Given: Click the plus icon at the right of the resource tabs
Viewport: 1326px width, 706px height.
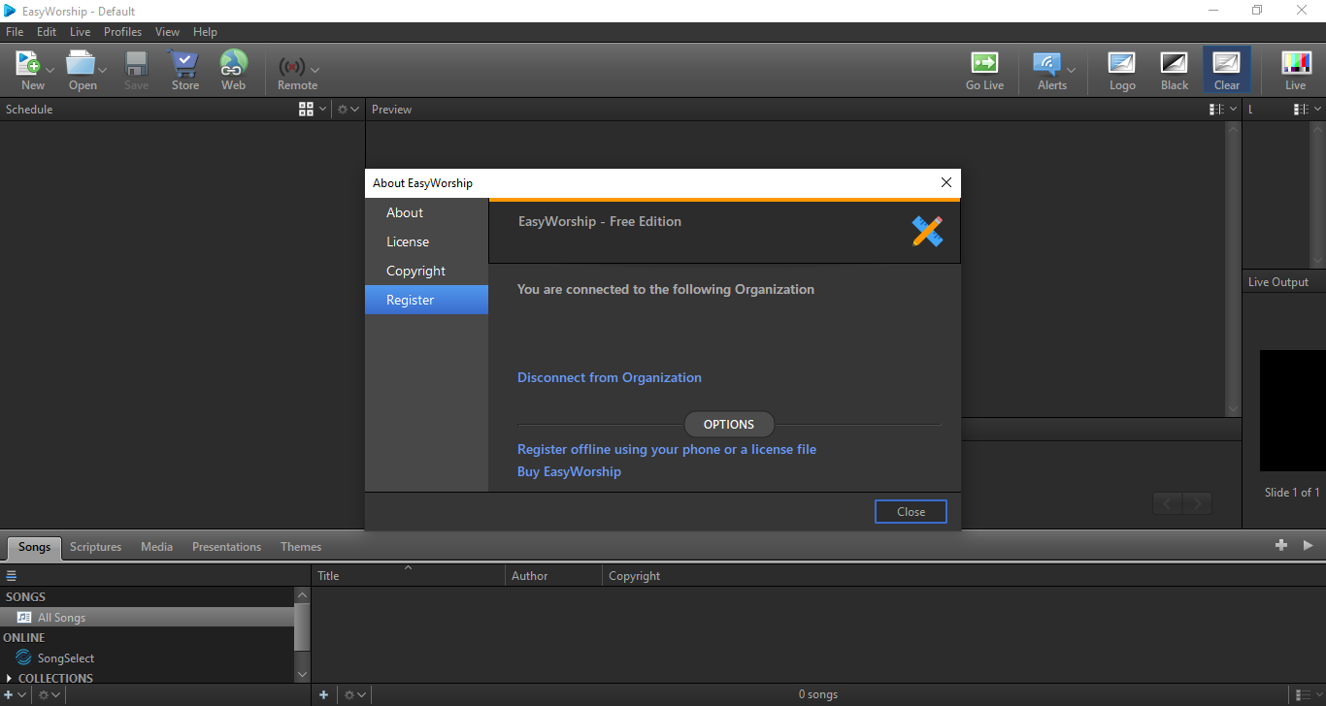Looking at the screenshot, I should coord(1281,546).
